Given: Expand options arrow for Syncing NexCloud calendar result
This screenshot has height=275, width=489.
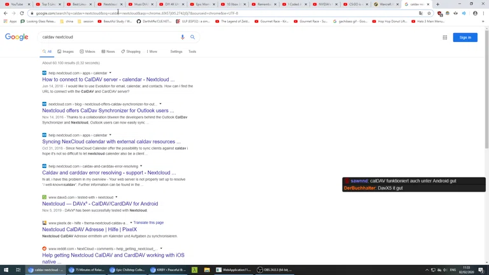Looking at the screenshot, I should pyautogui.click(x=110, y=135).
